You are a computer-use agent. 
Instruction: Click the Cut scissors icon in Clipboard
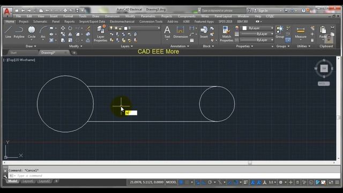pyautogui.click(x=332, y=28)
